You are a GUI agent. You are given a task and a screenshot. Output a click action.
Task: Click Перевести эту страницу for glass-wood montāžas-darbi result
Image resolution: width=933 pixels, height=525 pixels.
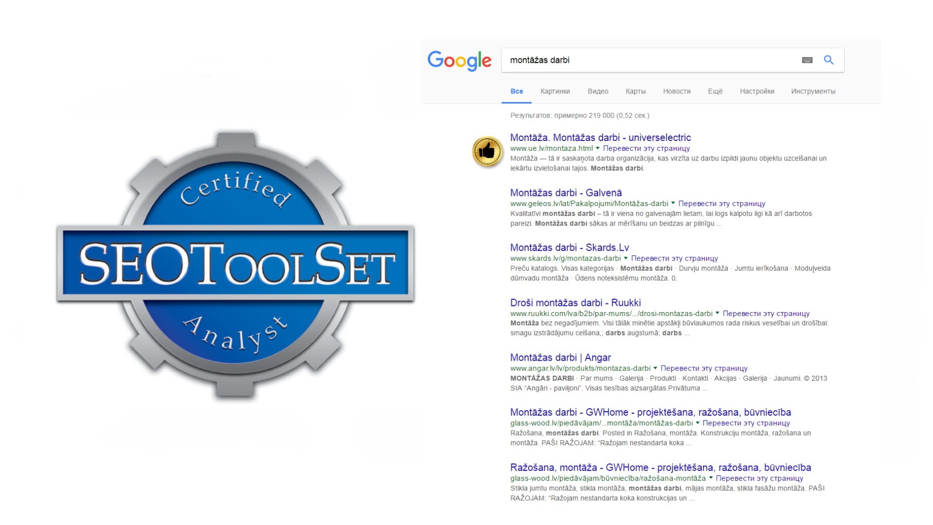coord(746,423)
